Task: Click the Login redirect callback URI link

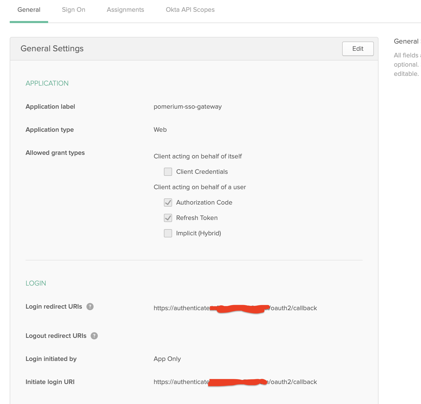Action: coord(235,308)
